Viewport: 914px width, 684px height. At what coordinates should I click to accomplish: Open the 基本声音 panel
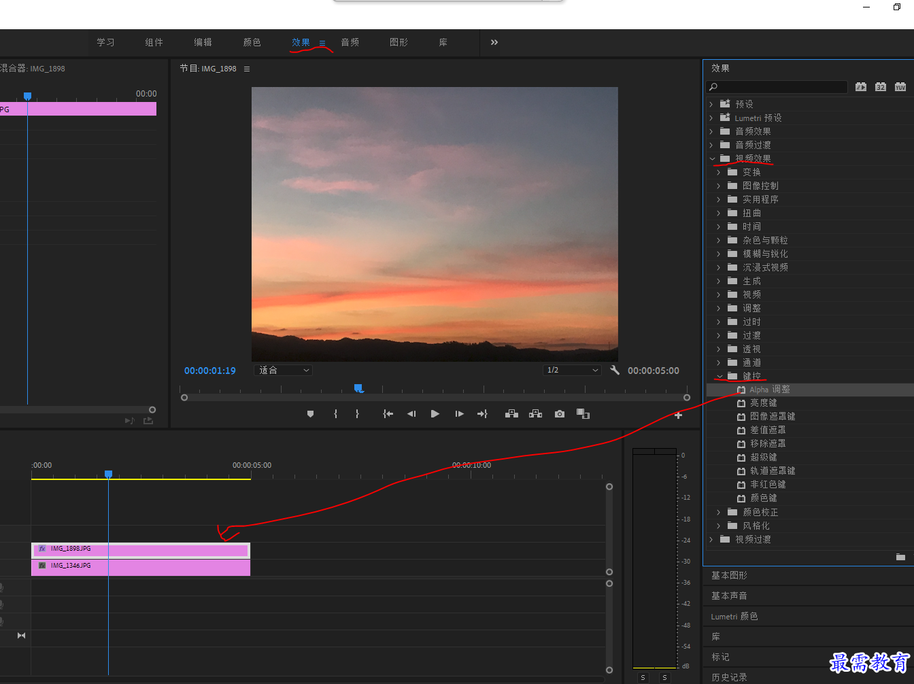[729, 596]
